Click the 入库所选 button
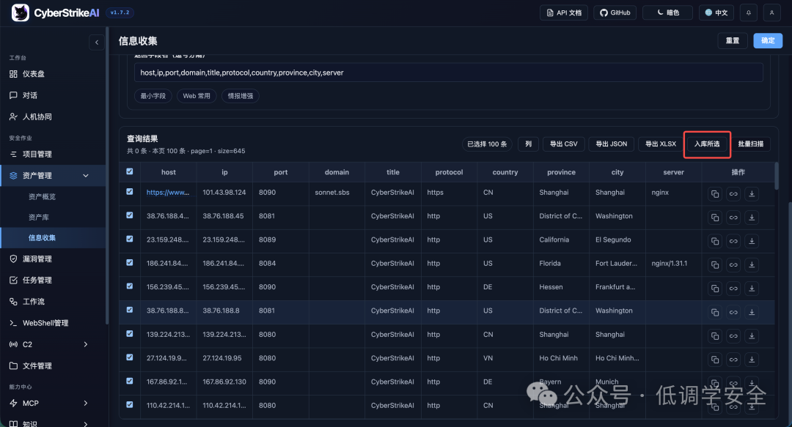 click(707, 144)
